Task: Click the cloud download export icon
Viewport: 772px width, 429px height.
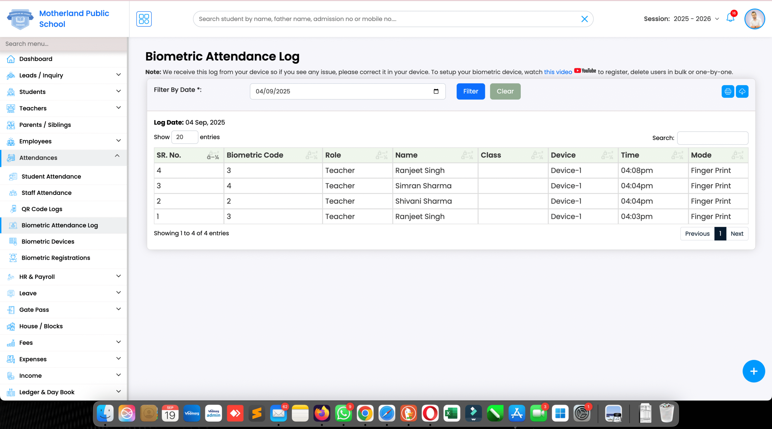Action: point(742,91)
